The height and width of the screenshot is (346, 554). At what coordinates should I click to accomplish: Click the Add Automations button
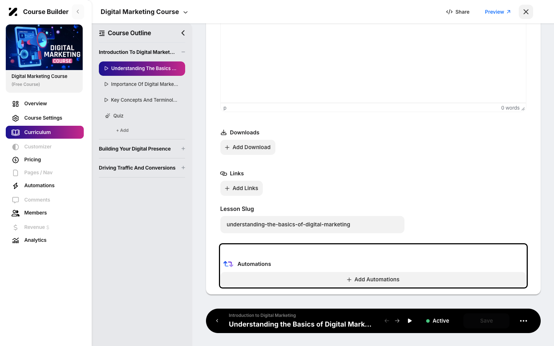[373, 280]
